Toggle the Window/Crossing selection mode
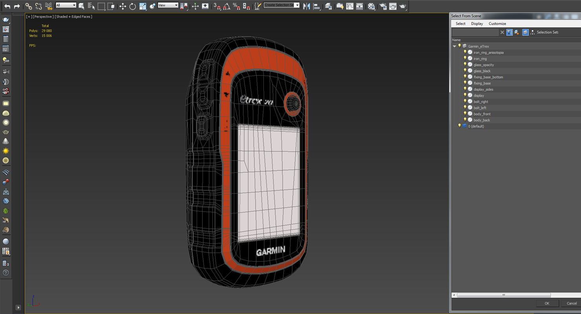Image resolution: width=581 pixels, height=314 pixels. click(x=111, y=6)
